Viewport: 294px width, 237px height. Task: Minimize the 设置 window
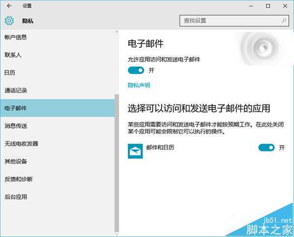(x=251, y=6)
